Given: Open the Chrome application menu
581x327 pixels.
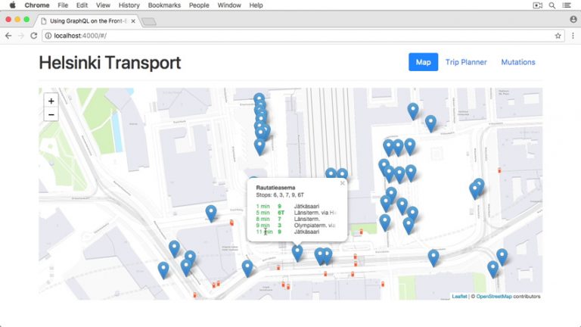Looking at the screenshot, I should [36, 5].
